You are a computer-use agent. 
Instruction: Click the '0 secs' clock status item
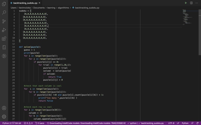tap(40, 123)
